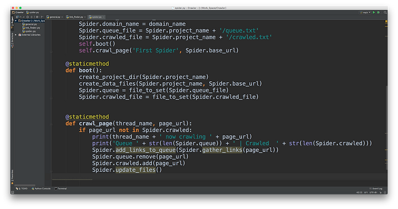Click 'Spider.queue.remove(page_url)' line

point(140,157)
